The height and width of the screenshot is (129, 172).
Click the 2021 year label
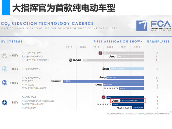(123, 47)
